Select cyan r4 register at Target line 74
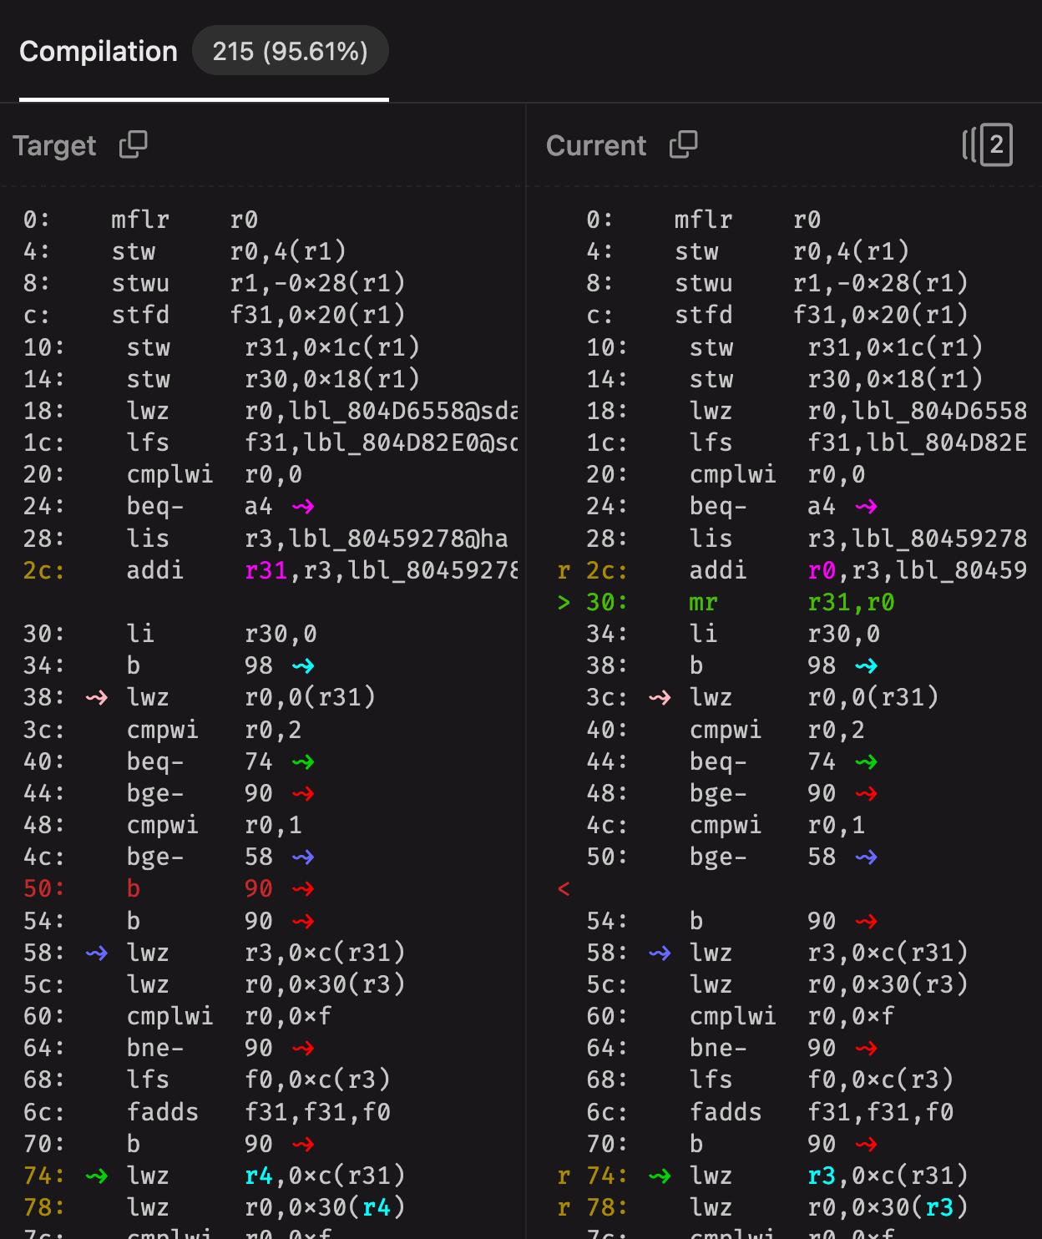This screenshot has width=1042, height=1239. pyautogui.click(x=259, y=1176)
